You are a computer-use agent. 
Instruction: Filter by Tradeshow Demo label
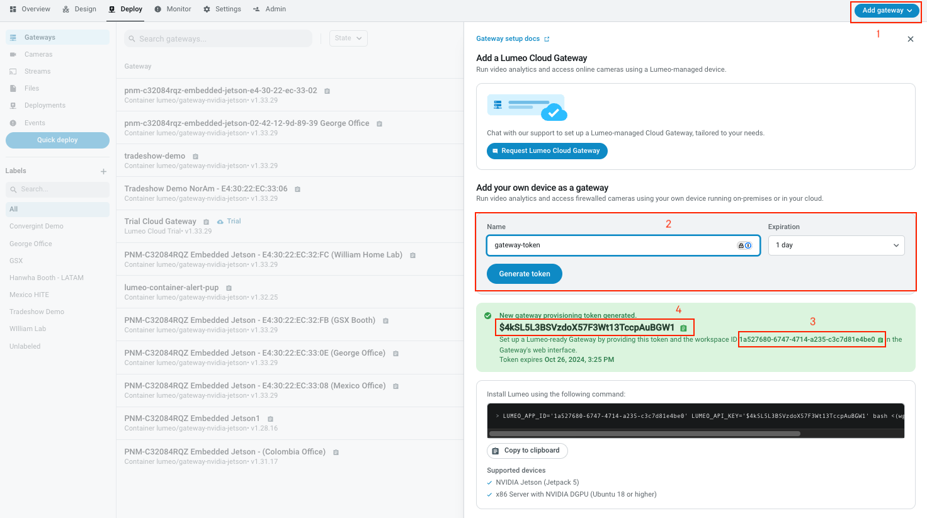click(37, 312)
